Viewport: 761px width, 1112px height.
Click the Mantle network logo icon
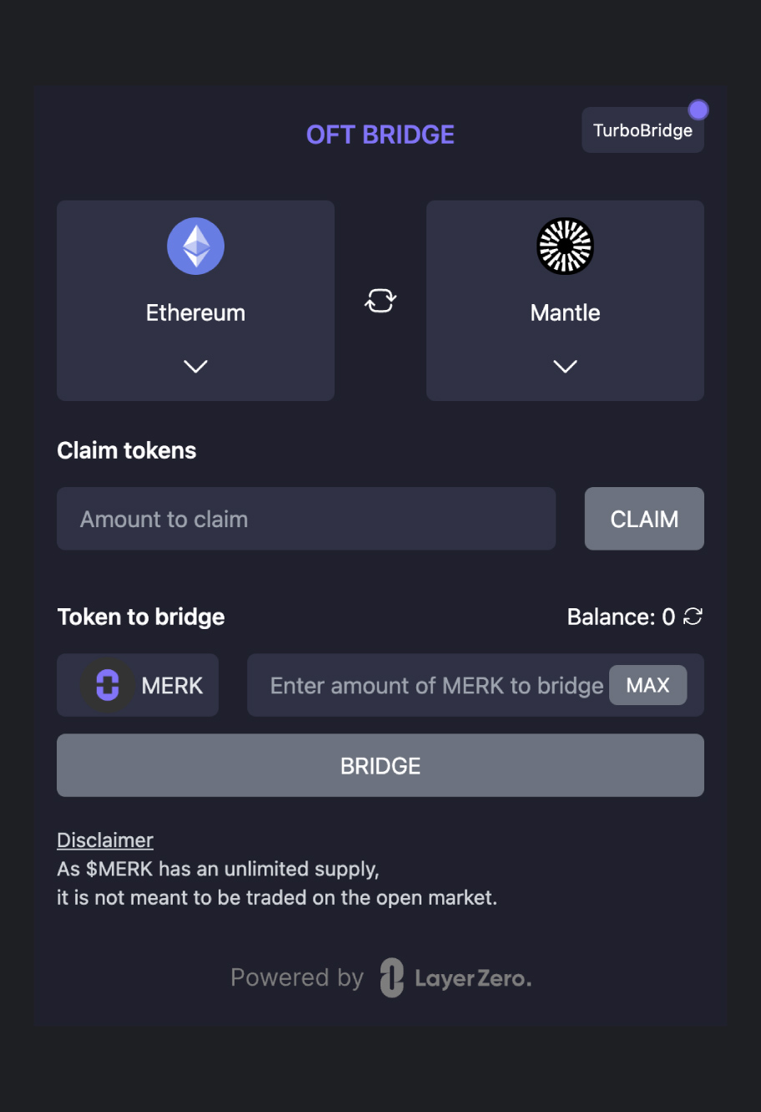click(x=565, y=246)
